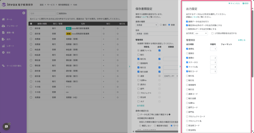Select row invox発行請求書連携
This screenshot has height=133, width=254.
(x=31, y=28)
